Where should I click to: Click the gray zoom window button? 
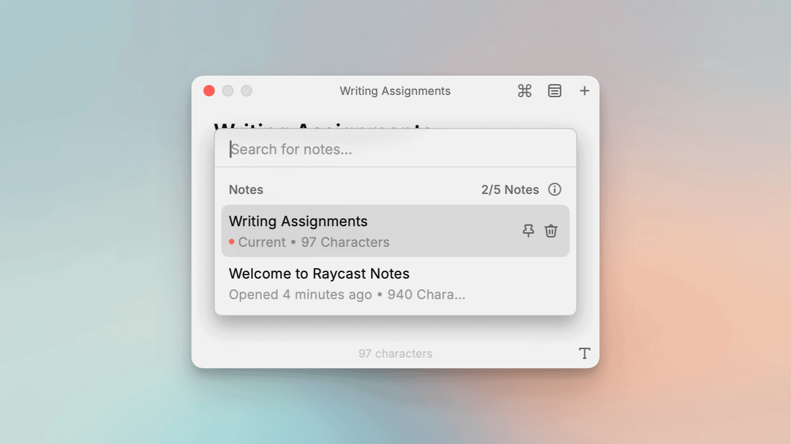[x=247, y=91]
